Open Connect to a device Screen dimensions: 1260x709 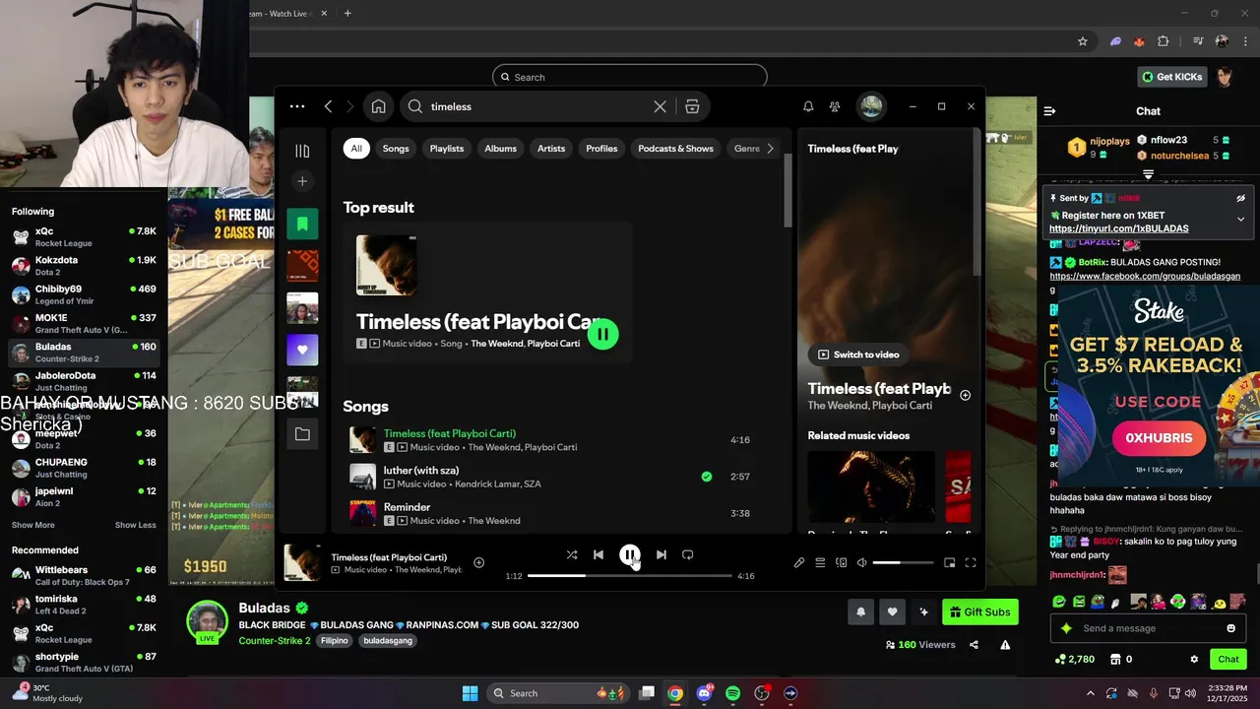(841, 562)
